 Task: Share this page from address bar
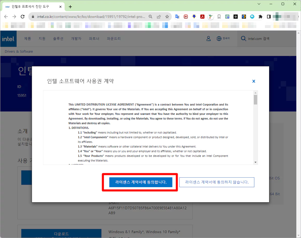click(159, 17)
